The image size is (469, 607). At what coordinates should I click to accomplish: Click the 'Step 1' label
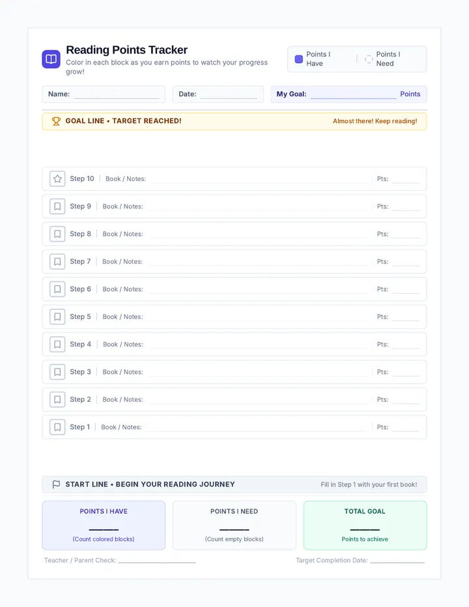79,427
